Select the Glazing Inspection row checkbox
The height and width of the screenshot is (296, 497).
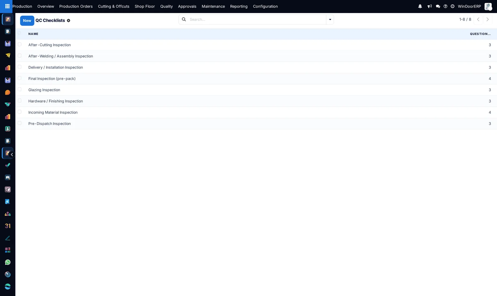tap(20, 90)
